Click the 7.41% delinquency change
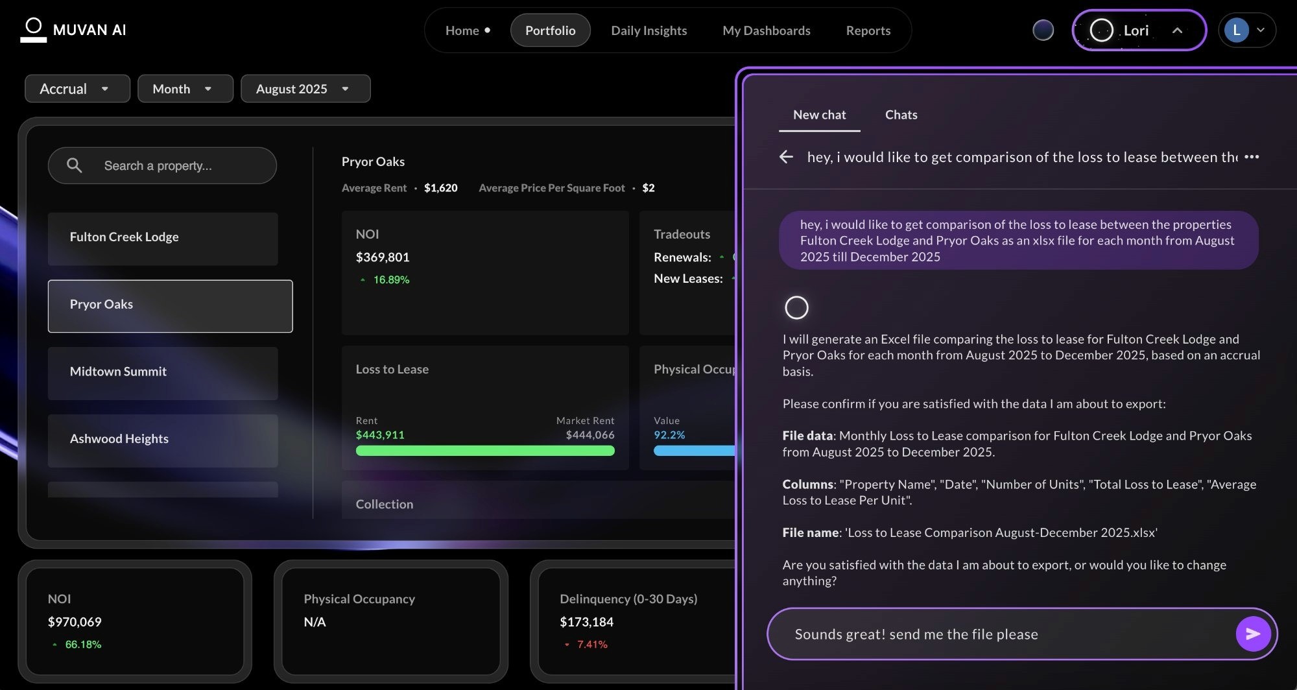This screenshot has width=1297, height=690. 592,644
